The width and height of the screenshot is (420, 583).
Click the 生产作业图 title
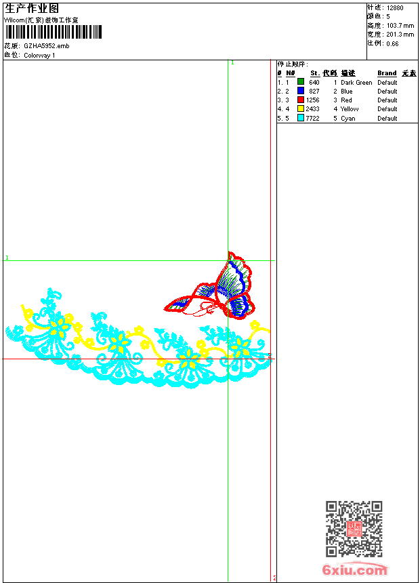point(32,8)
